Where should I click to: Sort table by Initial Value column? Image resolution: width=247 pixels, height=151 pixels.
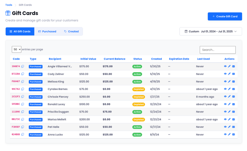click(x=88, y=59)
